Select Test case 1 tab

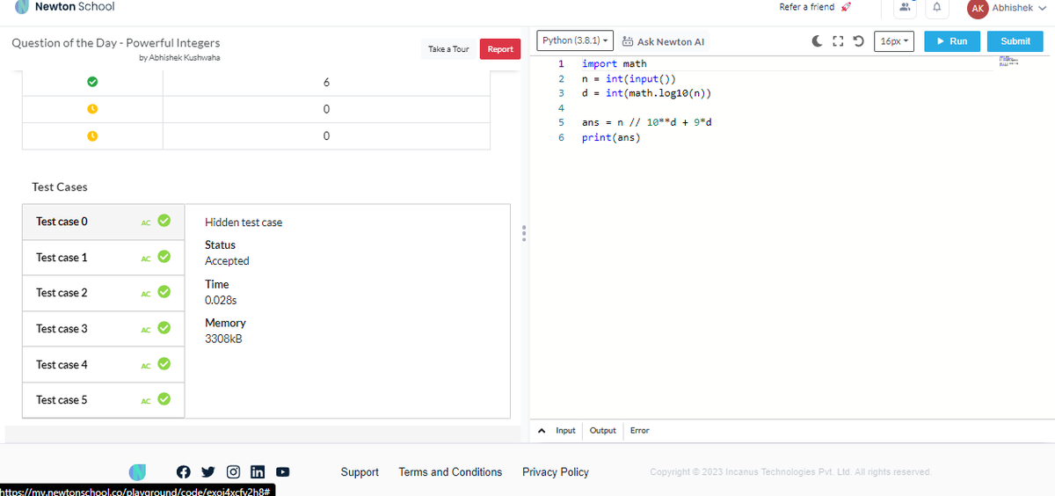tap(104, 257)
